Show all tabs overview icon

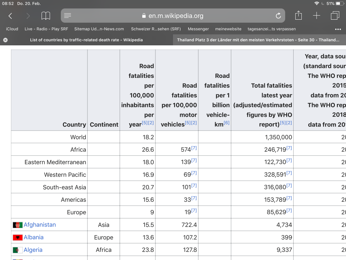(335, 16)
